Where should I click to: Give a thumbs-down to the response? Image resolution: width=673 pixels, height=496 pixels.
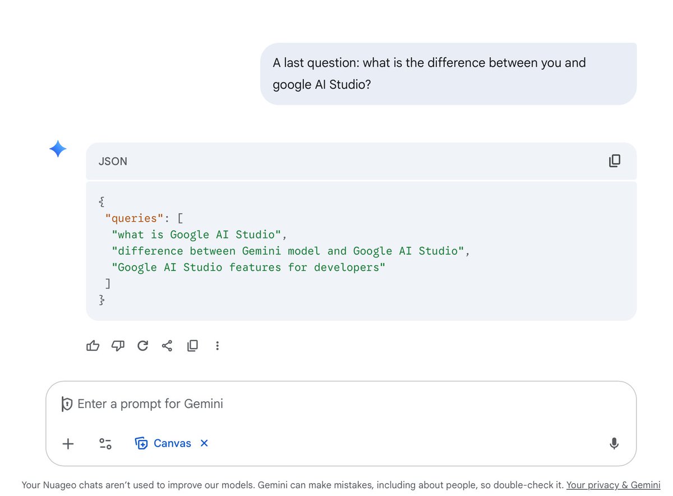(x=118, y=346)
